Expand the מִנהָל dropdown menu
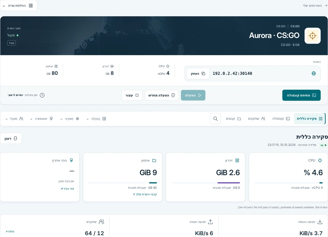Viewport: 328px width, 237px height. pyautogui.click(x=14, y=119)
